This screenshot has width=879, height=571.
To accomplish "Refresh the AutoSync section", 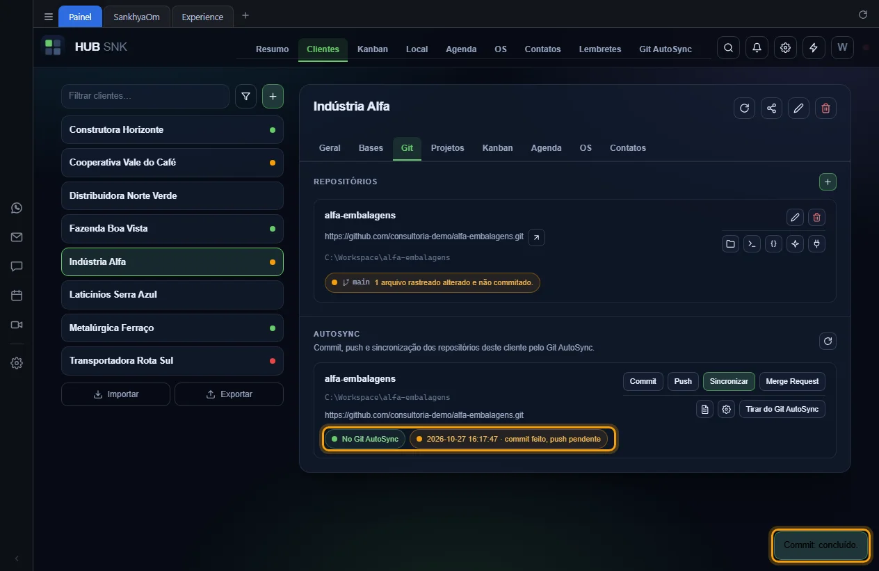I will click(828, 341).
